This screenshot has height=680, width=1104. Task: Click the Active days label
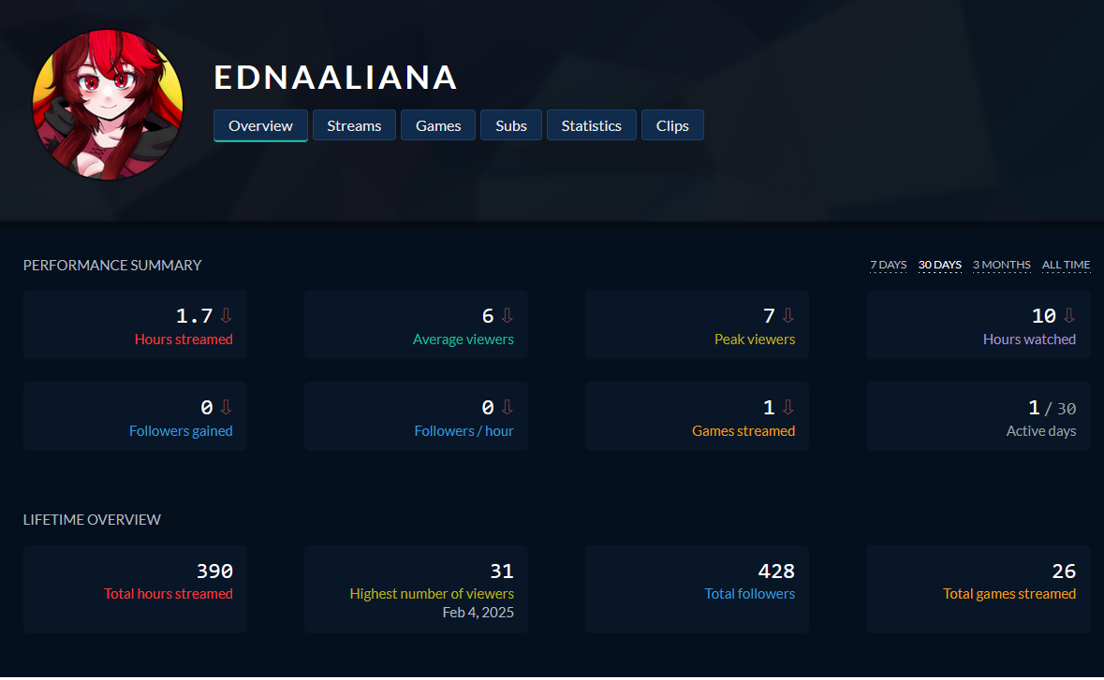[1041, 431]
